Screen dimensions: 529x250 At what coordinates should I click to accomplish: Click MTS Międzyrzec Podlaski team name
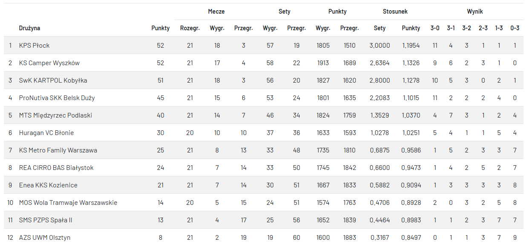coord(55,115)
